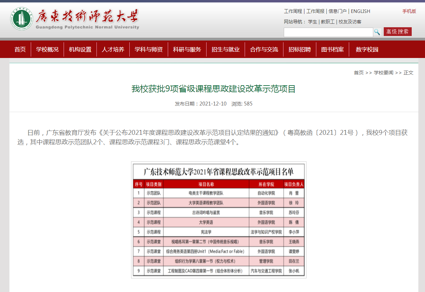This screenshot has width=425, height=292.
Task: Go to 人才培养 in the navigation bar
Action: (113, 50)
